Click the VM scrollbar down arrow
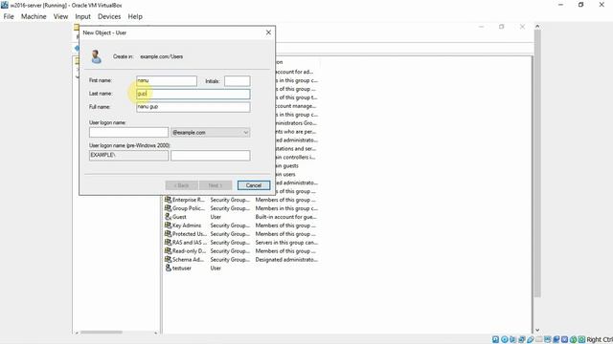The width and height of the screenshot is (613, 344). (x=537, y=330)
